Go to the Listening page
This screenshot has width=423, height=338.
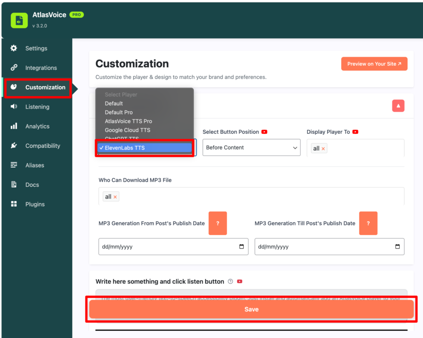38,107
